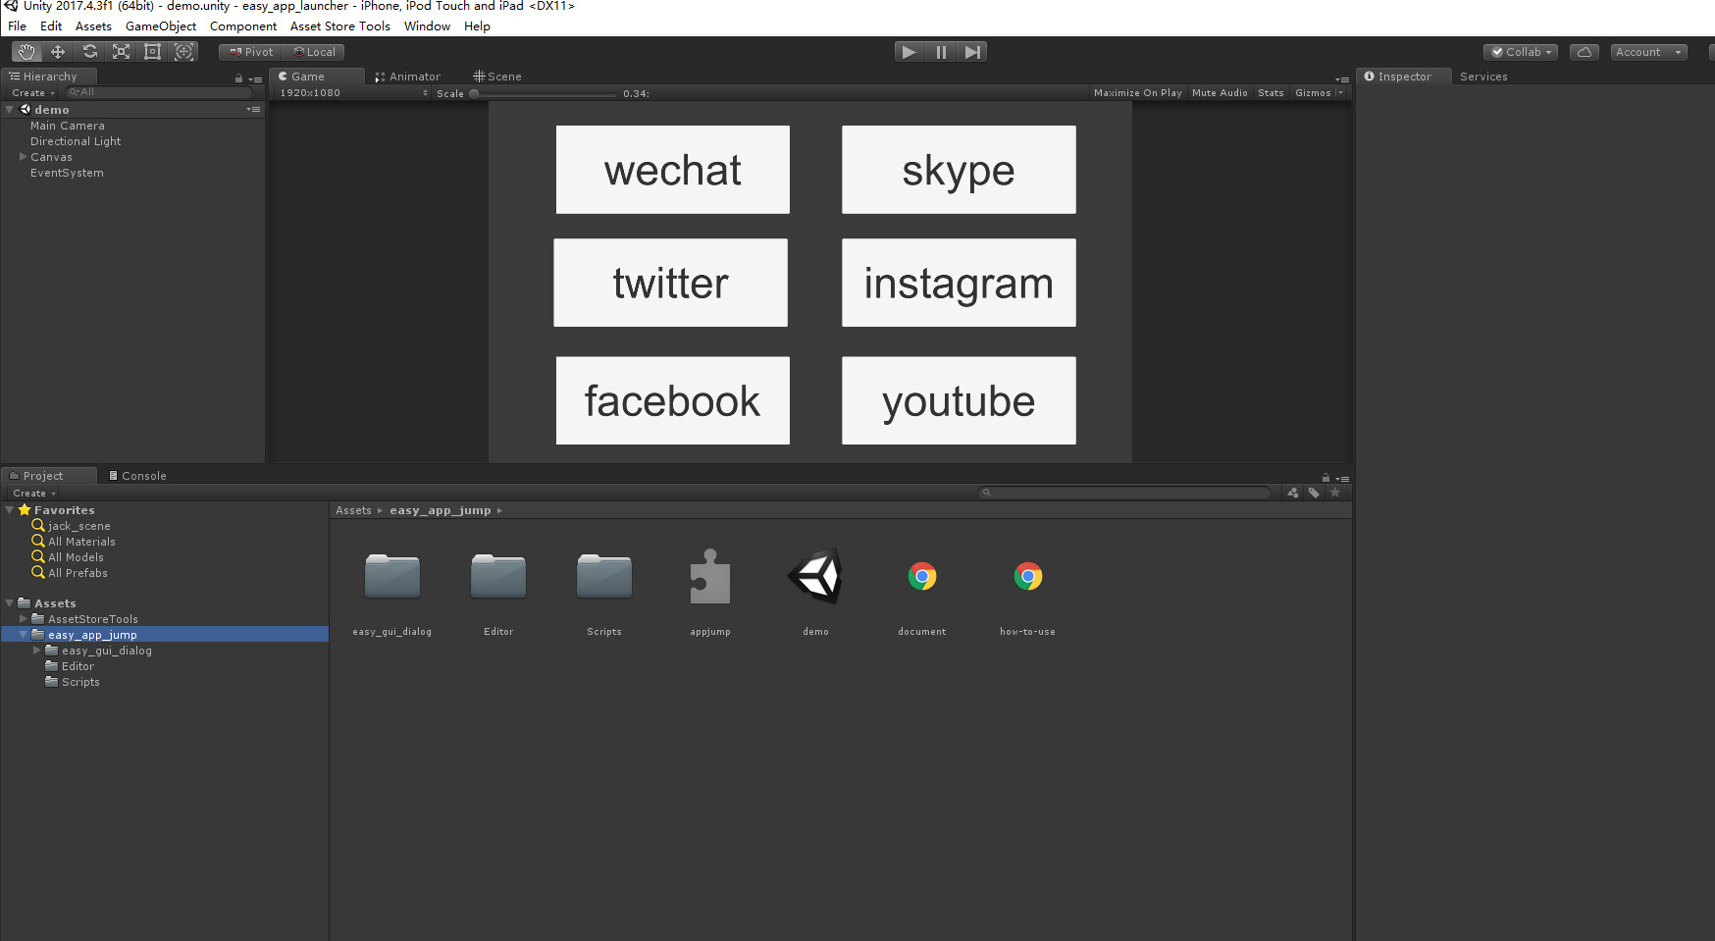Collapse the easy_app_jump folder in Project panel
The image size is (1715, 941).
(x=23, y=634)
